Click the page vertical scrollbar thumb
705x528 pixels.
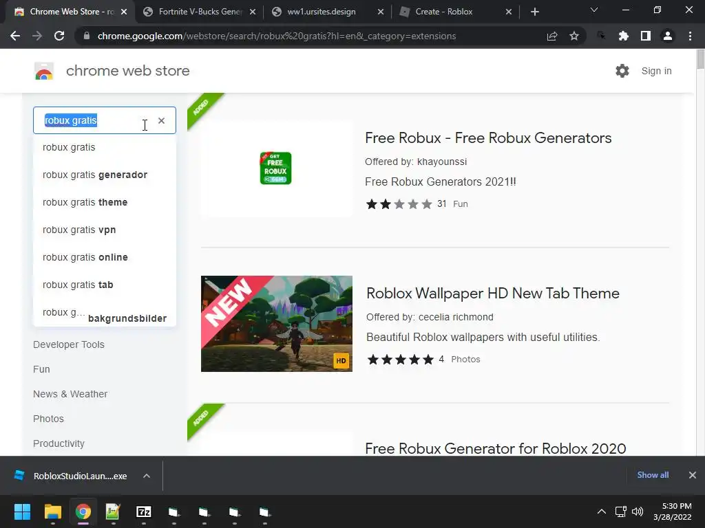pyautogui.click(x=700, y=59)
